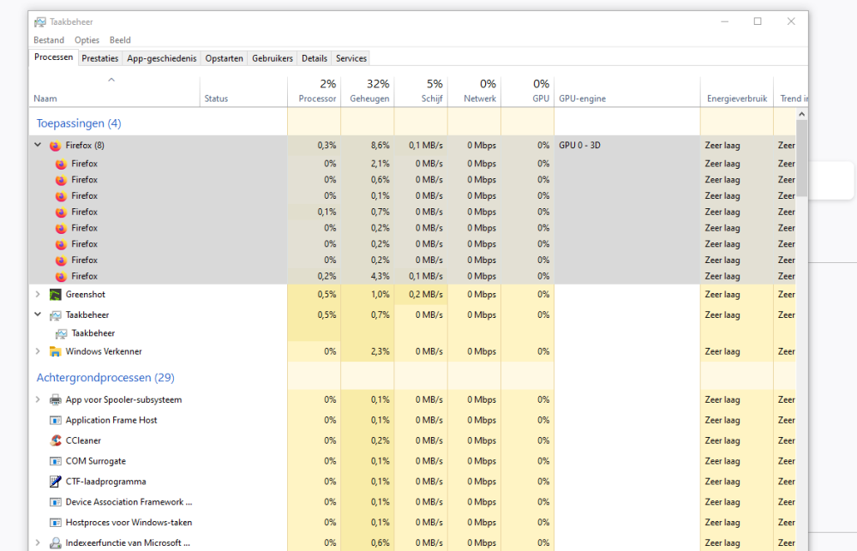857x551 pixels.
Task: Click the CTF-laadprogramma icon
Action: (x=57, y=482)
